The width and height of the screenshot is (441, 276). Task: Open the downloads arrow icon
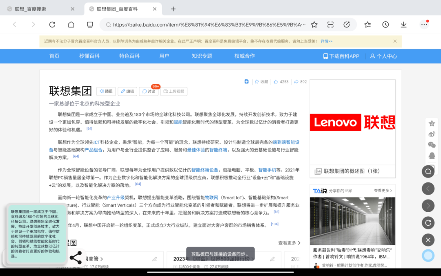click(403, 25)
